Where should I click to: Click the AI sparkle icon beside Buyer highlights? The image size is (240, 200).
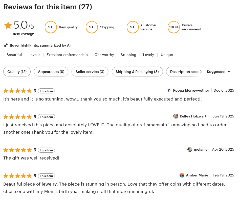pos(6,46)
